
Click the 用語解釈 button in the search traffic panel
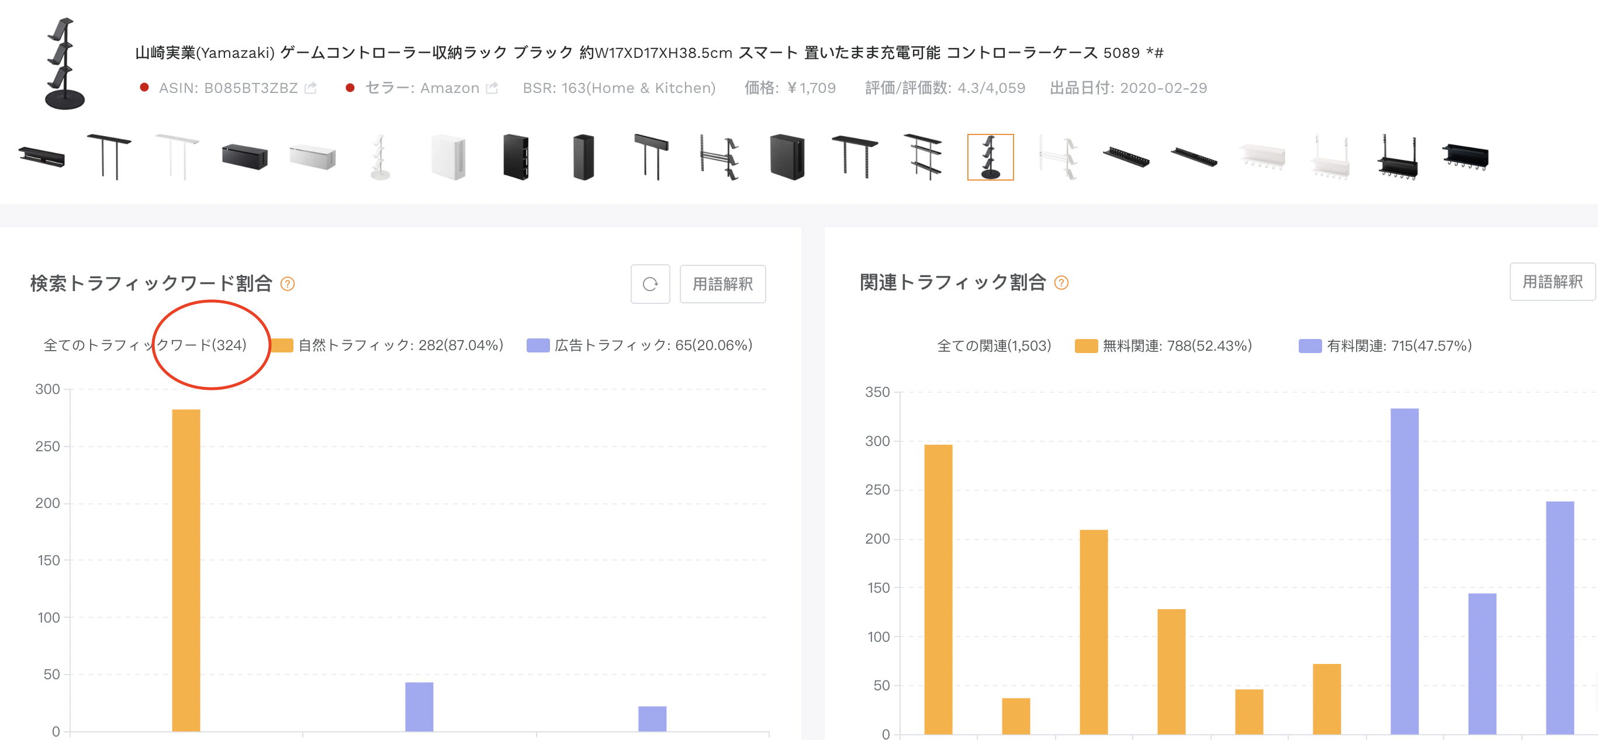click(x=722, y=284)
